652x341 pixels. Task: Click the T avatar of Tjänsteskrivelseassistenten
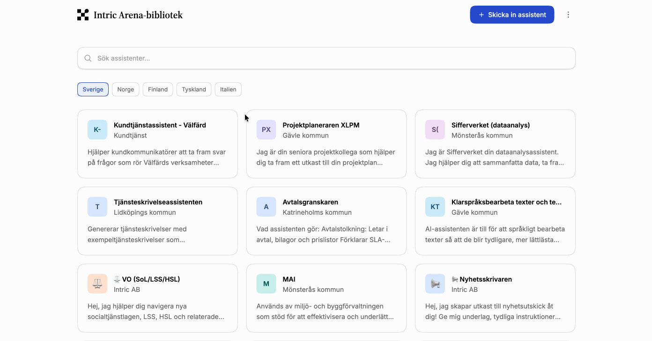tap(97, 207)
